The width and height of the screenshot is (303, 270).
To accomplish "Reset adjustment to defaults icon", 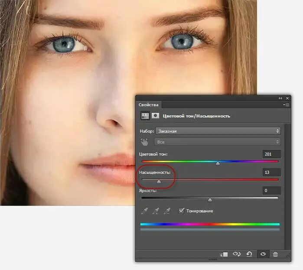I will (x=249, y=254).
